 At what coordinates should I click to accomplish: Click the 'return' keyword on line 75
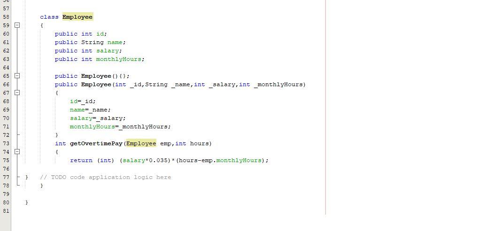(x=81, y=160)
